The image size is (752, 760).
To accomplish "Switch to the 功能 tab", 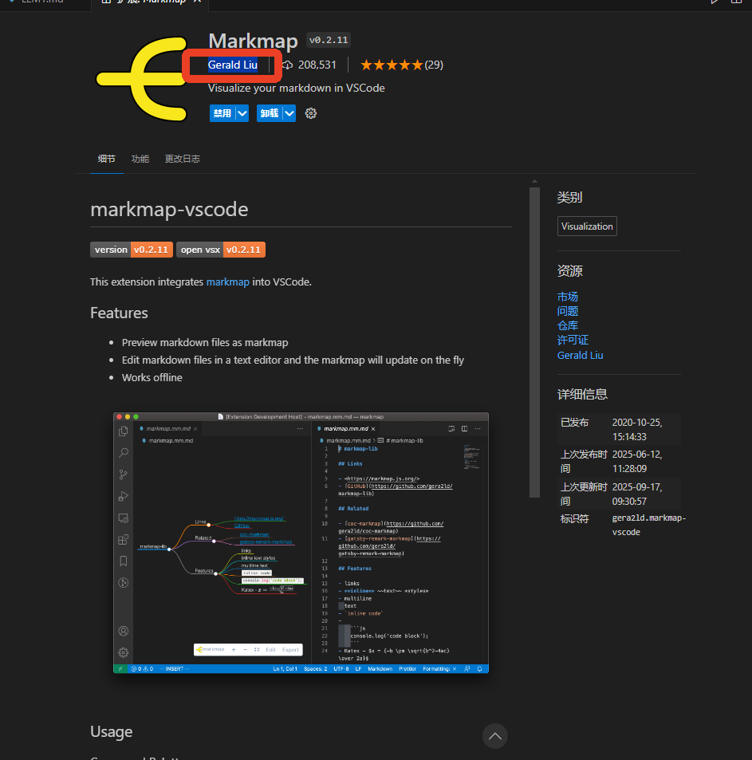I will [140, 158].
